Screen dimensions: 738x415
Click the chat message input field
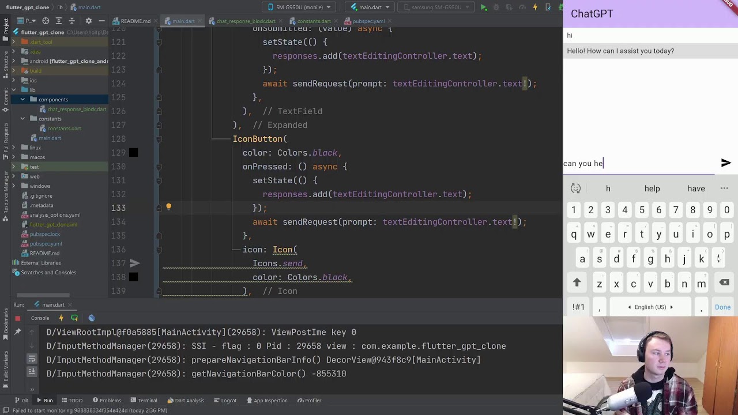[x=639, y=164]
